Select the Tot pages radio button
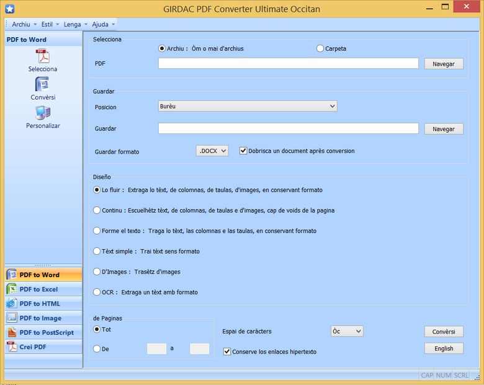 tap(97, 329)
